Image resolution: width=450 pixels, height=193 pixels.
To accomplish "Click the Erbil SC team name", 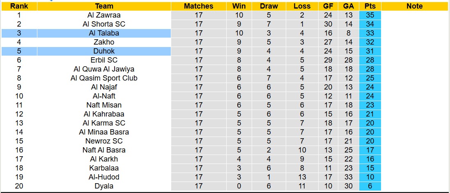I will click(104, 60).
